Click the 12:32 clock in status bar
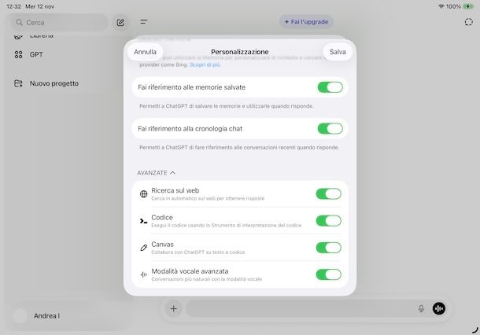The height and width of the screenshot is (335, 480). (14, 6)
